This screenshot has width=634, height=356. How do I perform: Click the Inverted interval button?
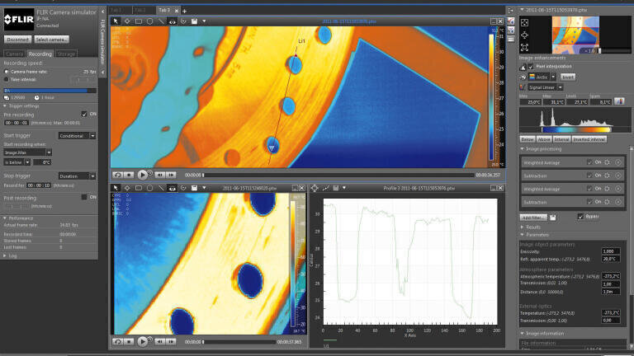[589, 139]
